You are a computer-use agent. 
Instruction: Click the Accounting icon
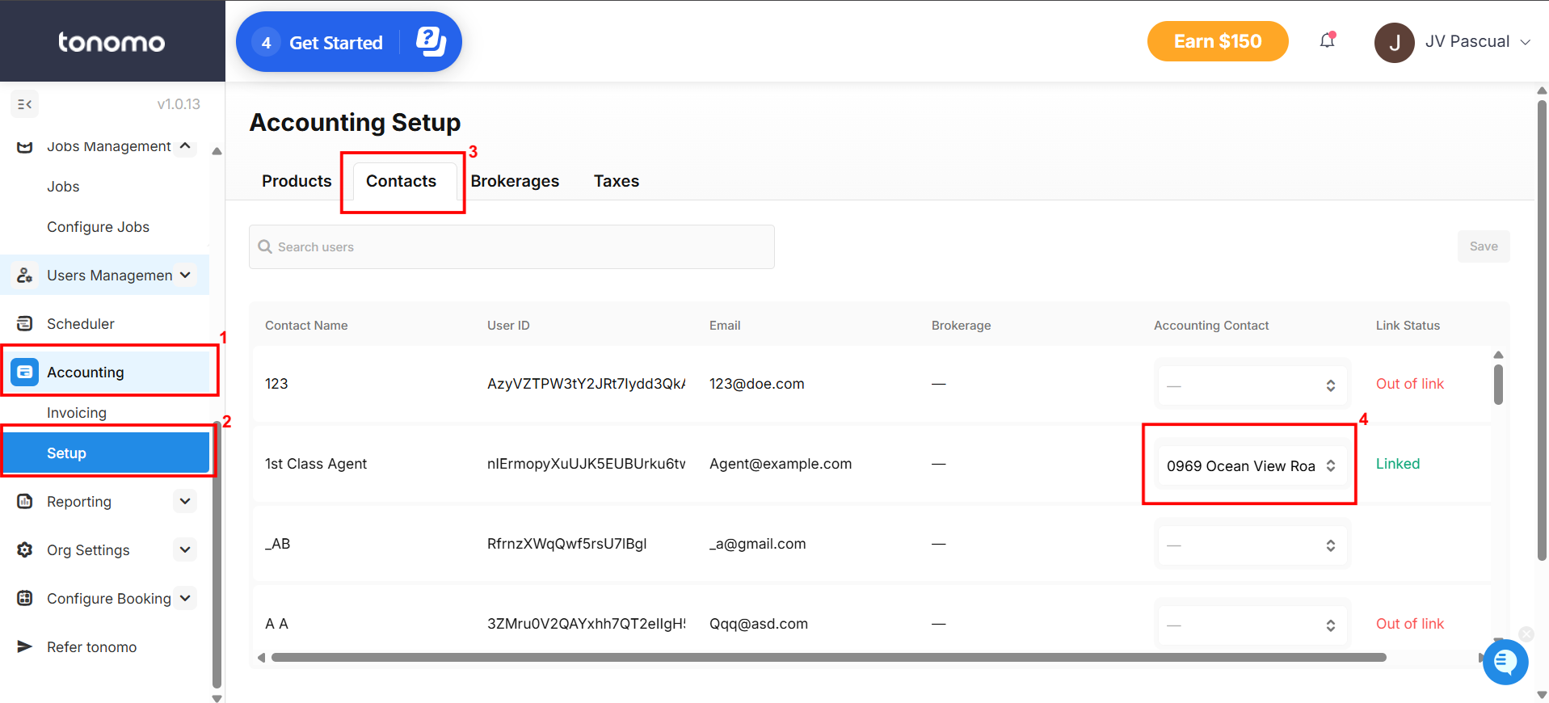(x=25, y=372)
